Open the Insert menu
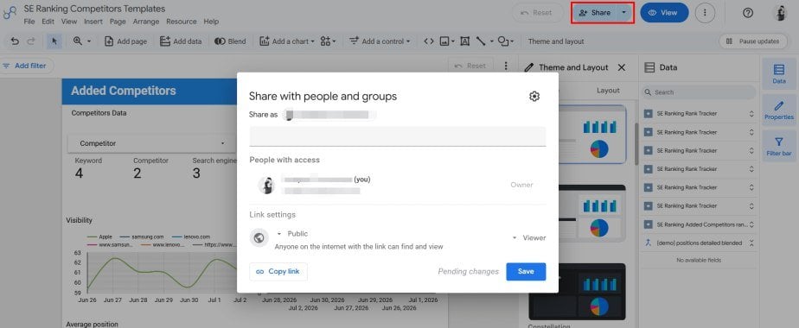799x328 pixels. click(x=93, y=22)
